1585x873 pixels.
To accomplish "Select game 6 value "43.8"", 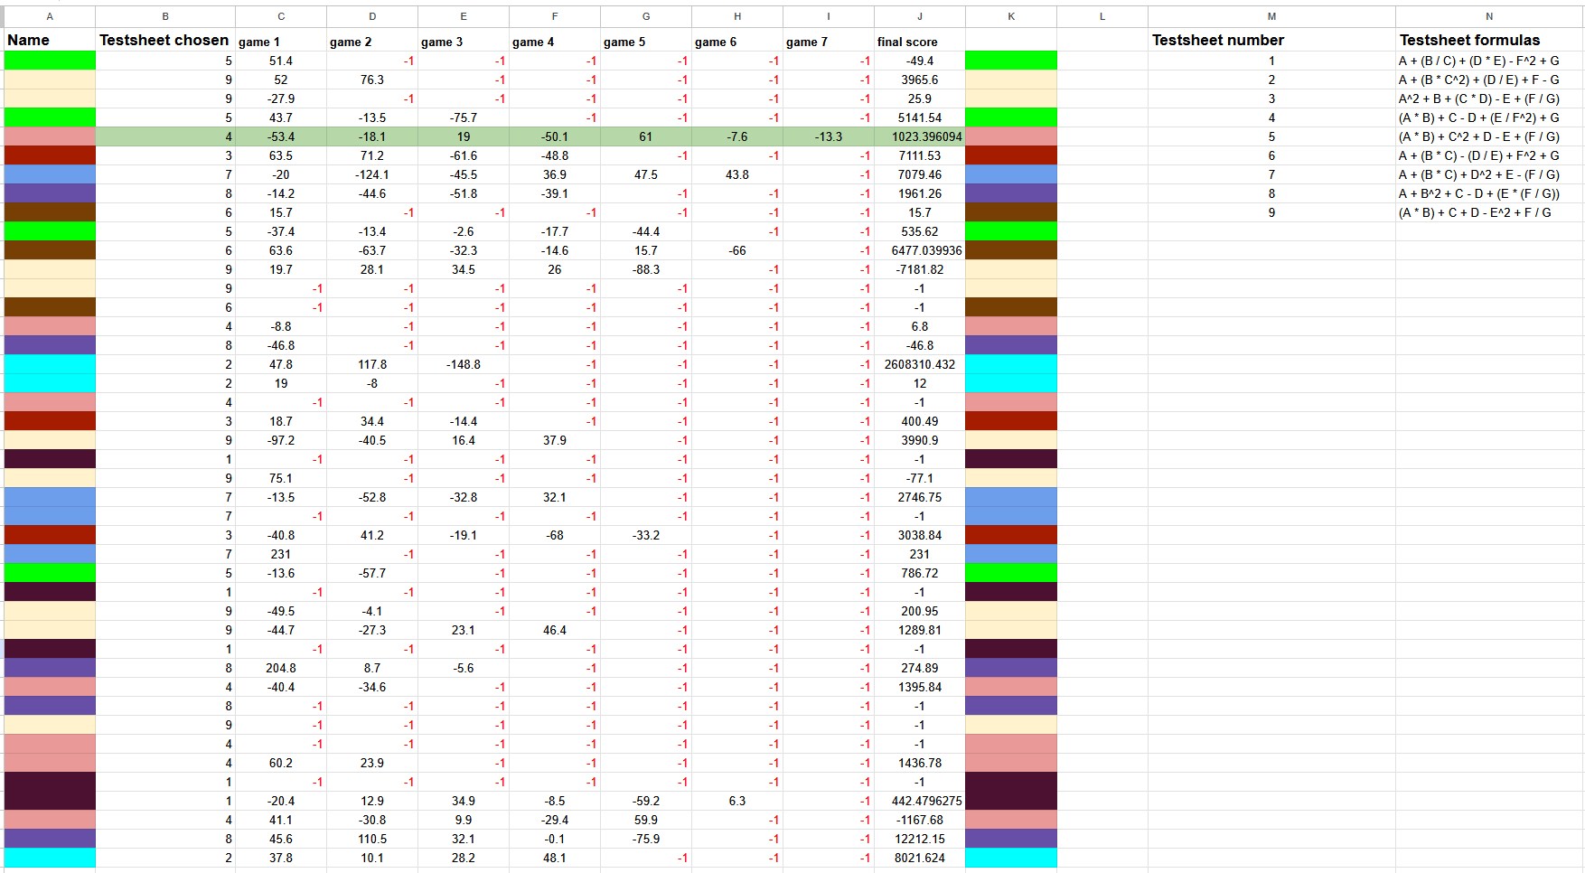I will (x=737, y=174).
